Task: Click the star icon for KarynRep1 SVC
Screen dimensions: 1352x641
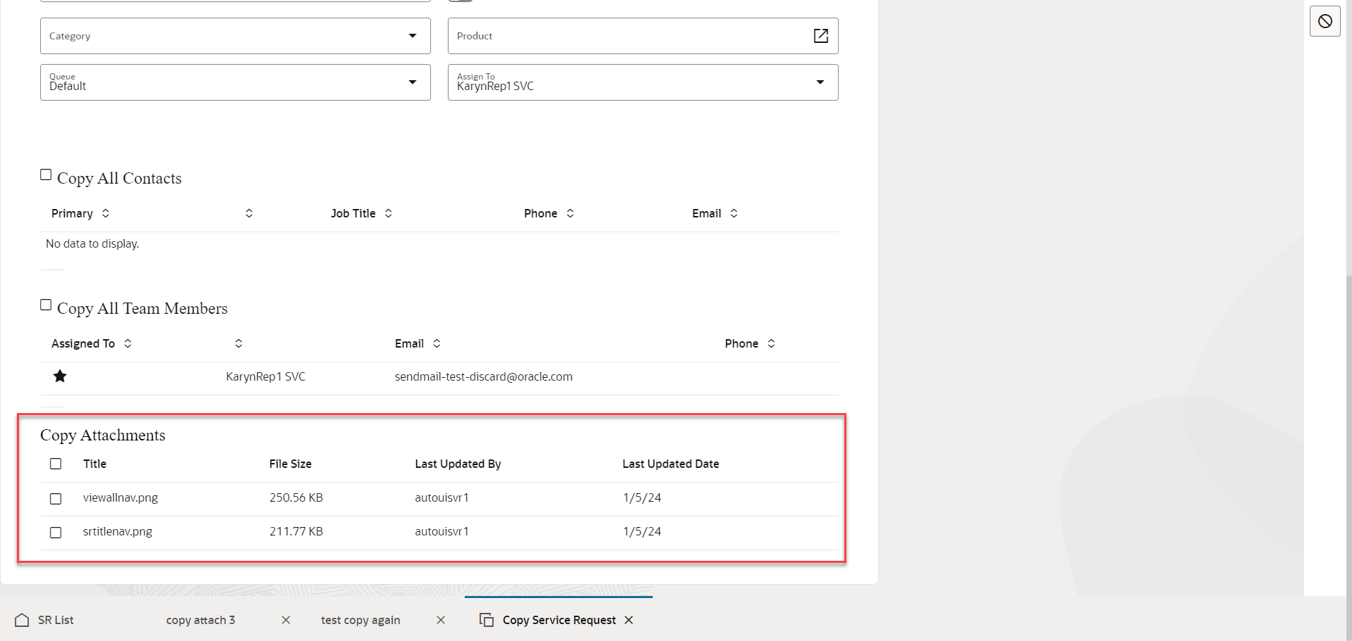Action: (60, 376)
